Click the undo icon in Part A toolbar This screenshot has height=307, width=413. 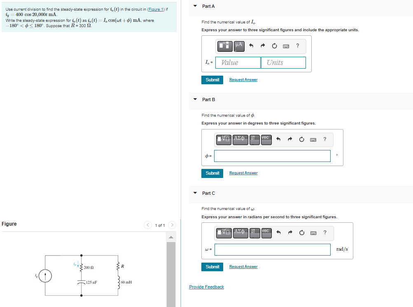pos(251,46)
